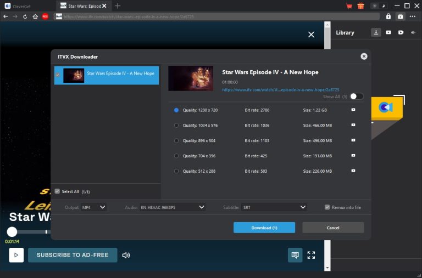This screenshot has width=422, height=278.
Task: Select the 1024 x 576 quality option
Action: click(176, 126)
